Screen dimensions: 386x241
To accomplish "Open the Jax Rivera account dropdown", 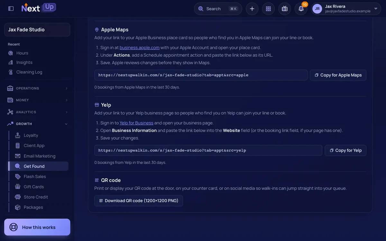I will click(x=346, y=9).
